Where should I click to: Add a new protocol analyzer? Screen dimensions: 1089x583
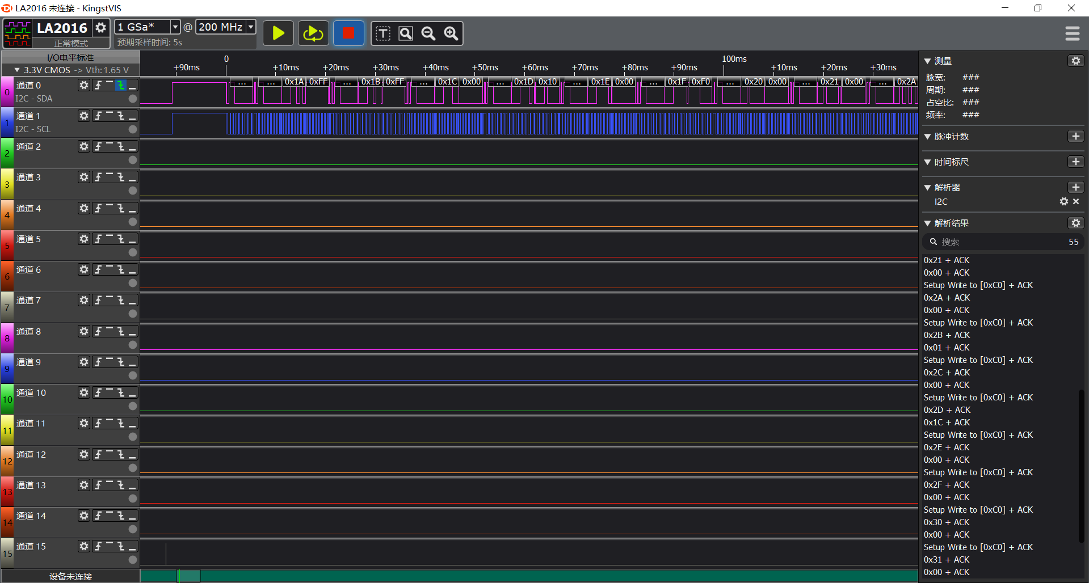point(1075,187)
